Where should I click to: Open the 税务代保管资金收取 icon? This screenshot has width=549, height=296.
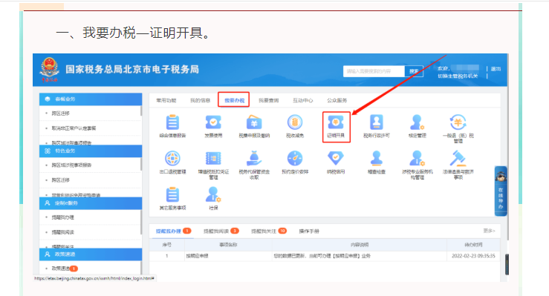(x=254, y=159)
